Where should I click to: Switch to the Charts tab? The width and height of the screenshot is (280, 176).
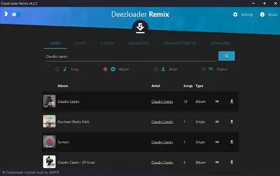click(81, 43)
